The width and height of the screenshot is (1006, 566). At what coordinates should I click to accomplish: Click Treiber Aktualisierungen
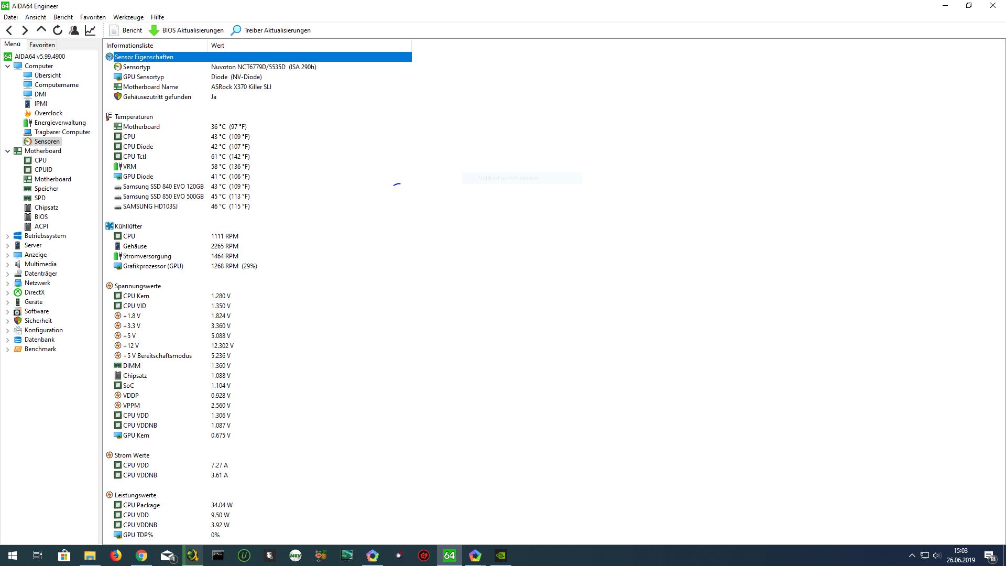pyautogui.click(x=271, y=30)
